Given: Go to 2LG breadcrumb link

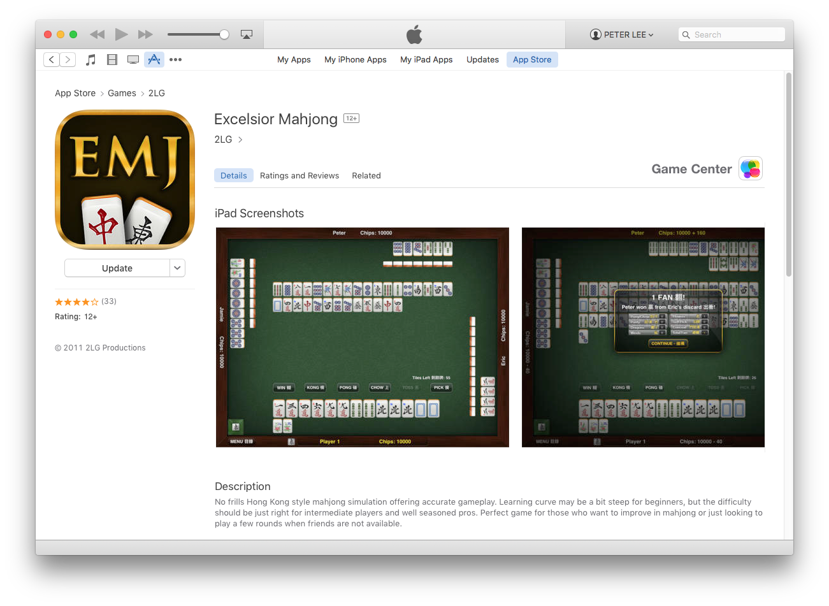Looking at the screenshot, I should [157, 93].
